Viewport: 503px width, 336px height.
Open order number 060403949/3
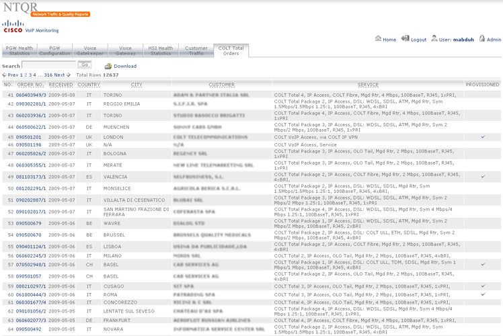[x=31, y=95]
